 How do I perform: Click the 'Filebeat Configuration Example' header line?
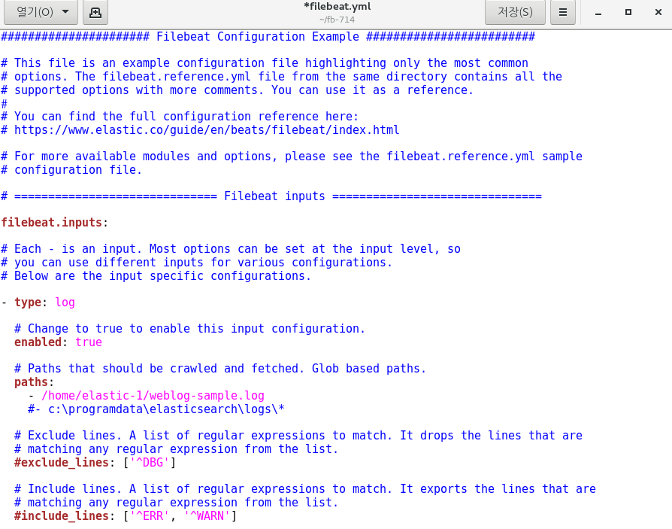click(268, 36)
